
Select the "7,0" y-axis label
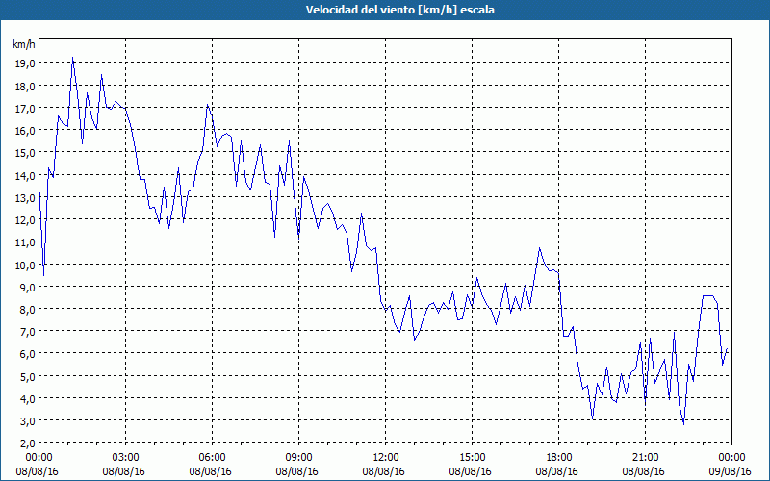[28, 332]
